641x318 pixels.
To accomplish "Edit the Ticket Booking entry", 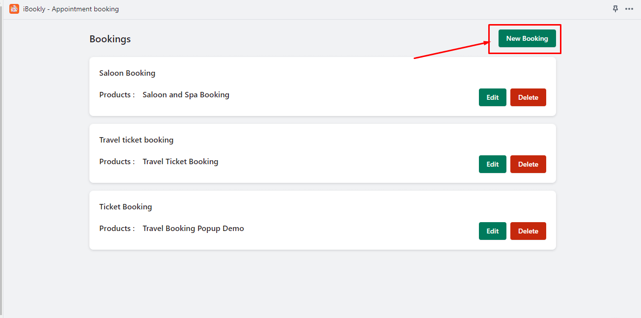I will click(x=492, y=231).
